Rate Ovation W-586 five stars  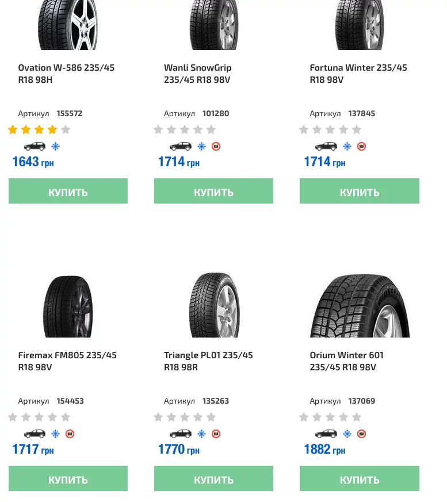(x=66, y=130)
